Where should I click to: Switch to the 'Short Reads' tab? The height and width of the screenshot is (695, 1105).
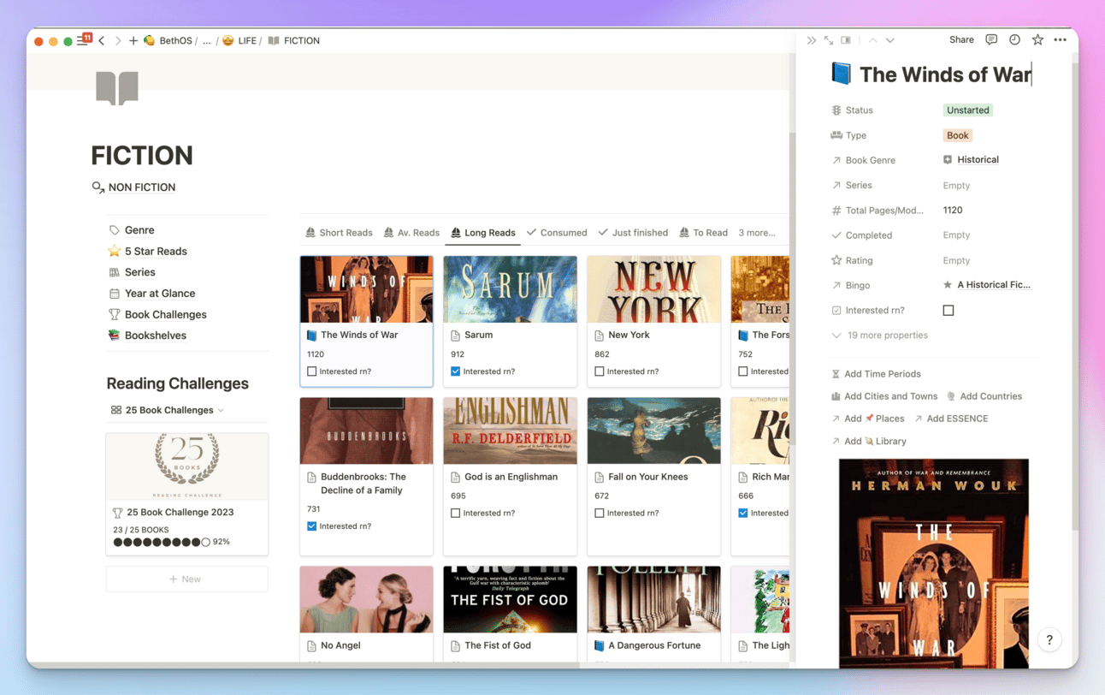tap(340, 233)
